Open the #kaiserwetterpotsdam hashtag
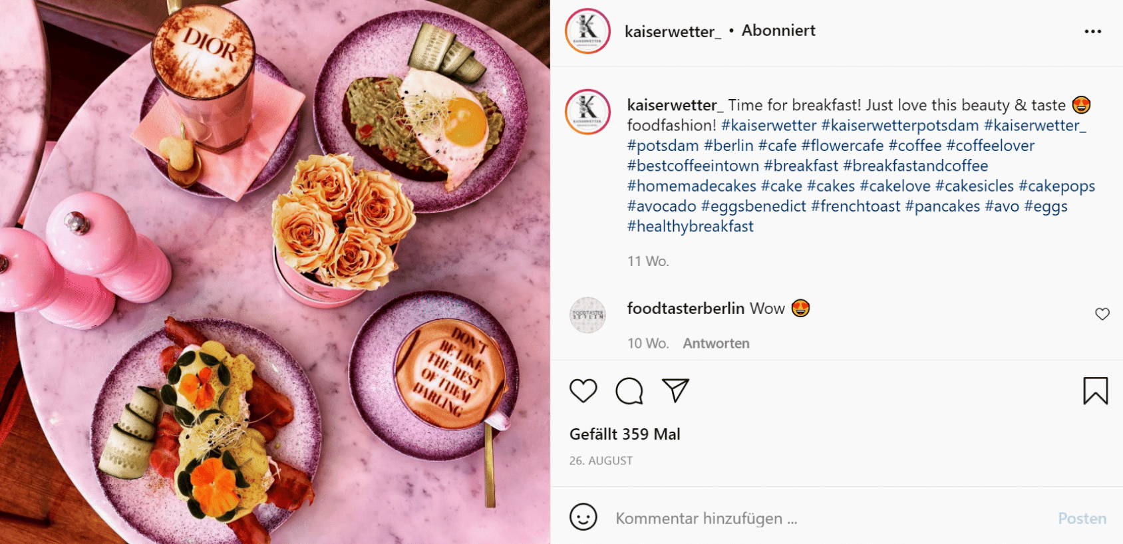The height and width of the screenshot is (544, 1123). tap(899, 125)
